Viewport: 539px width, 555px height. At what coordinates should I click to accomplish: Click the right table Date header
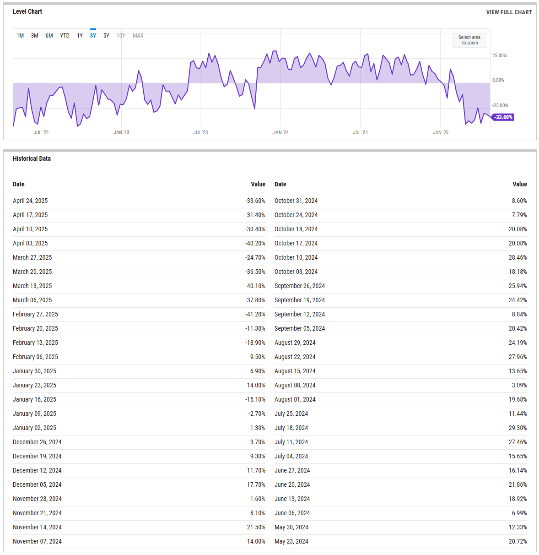click(280, 184)
